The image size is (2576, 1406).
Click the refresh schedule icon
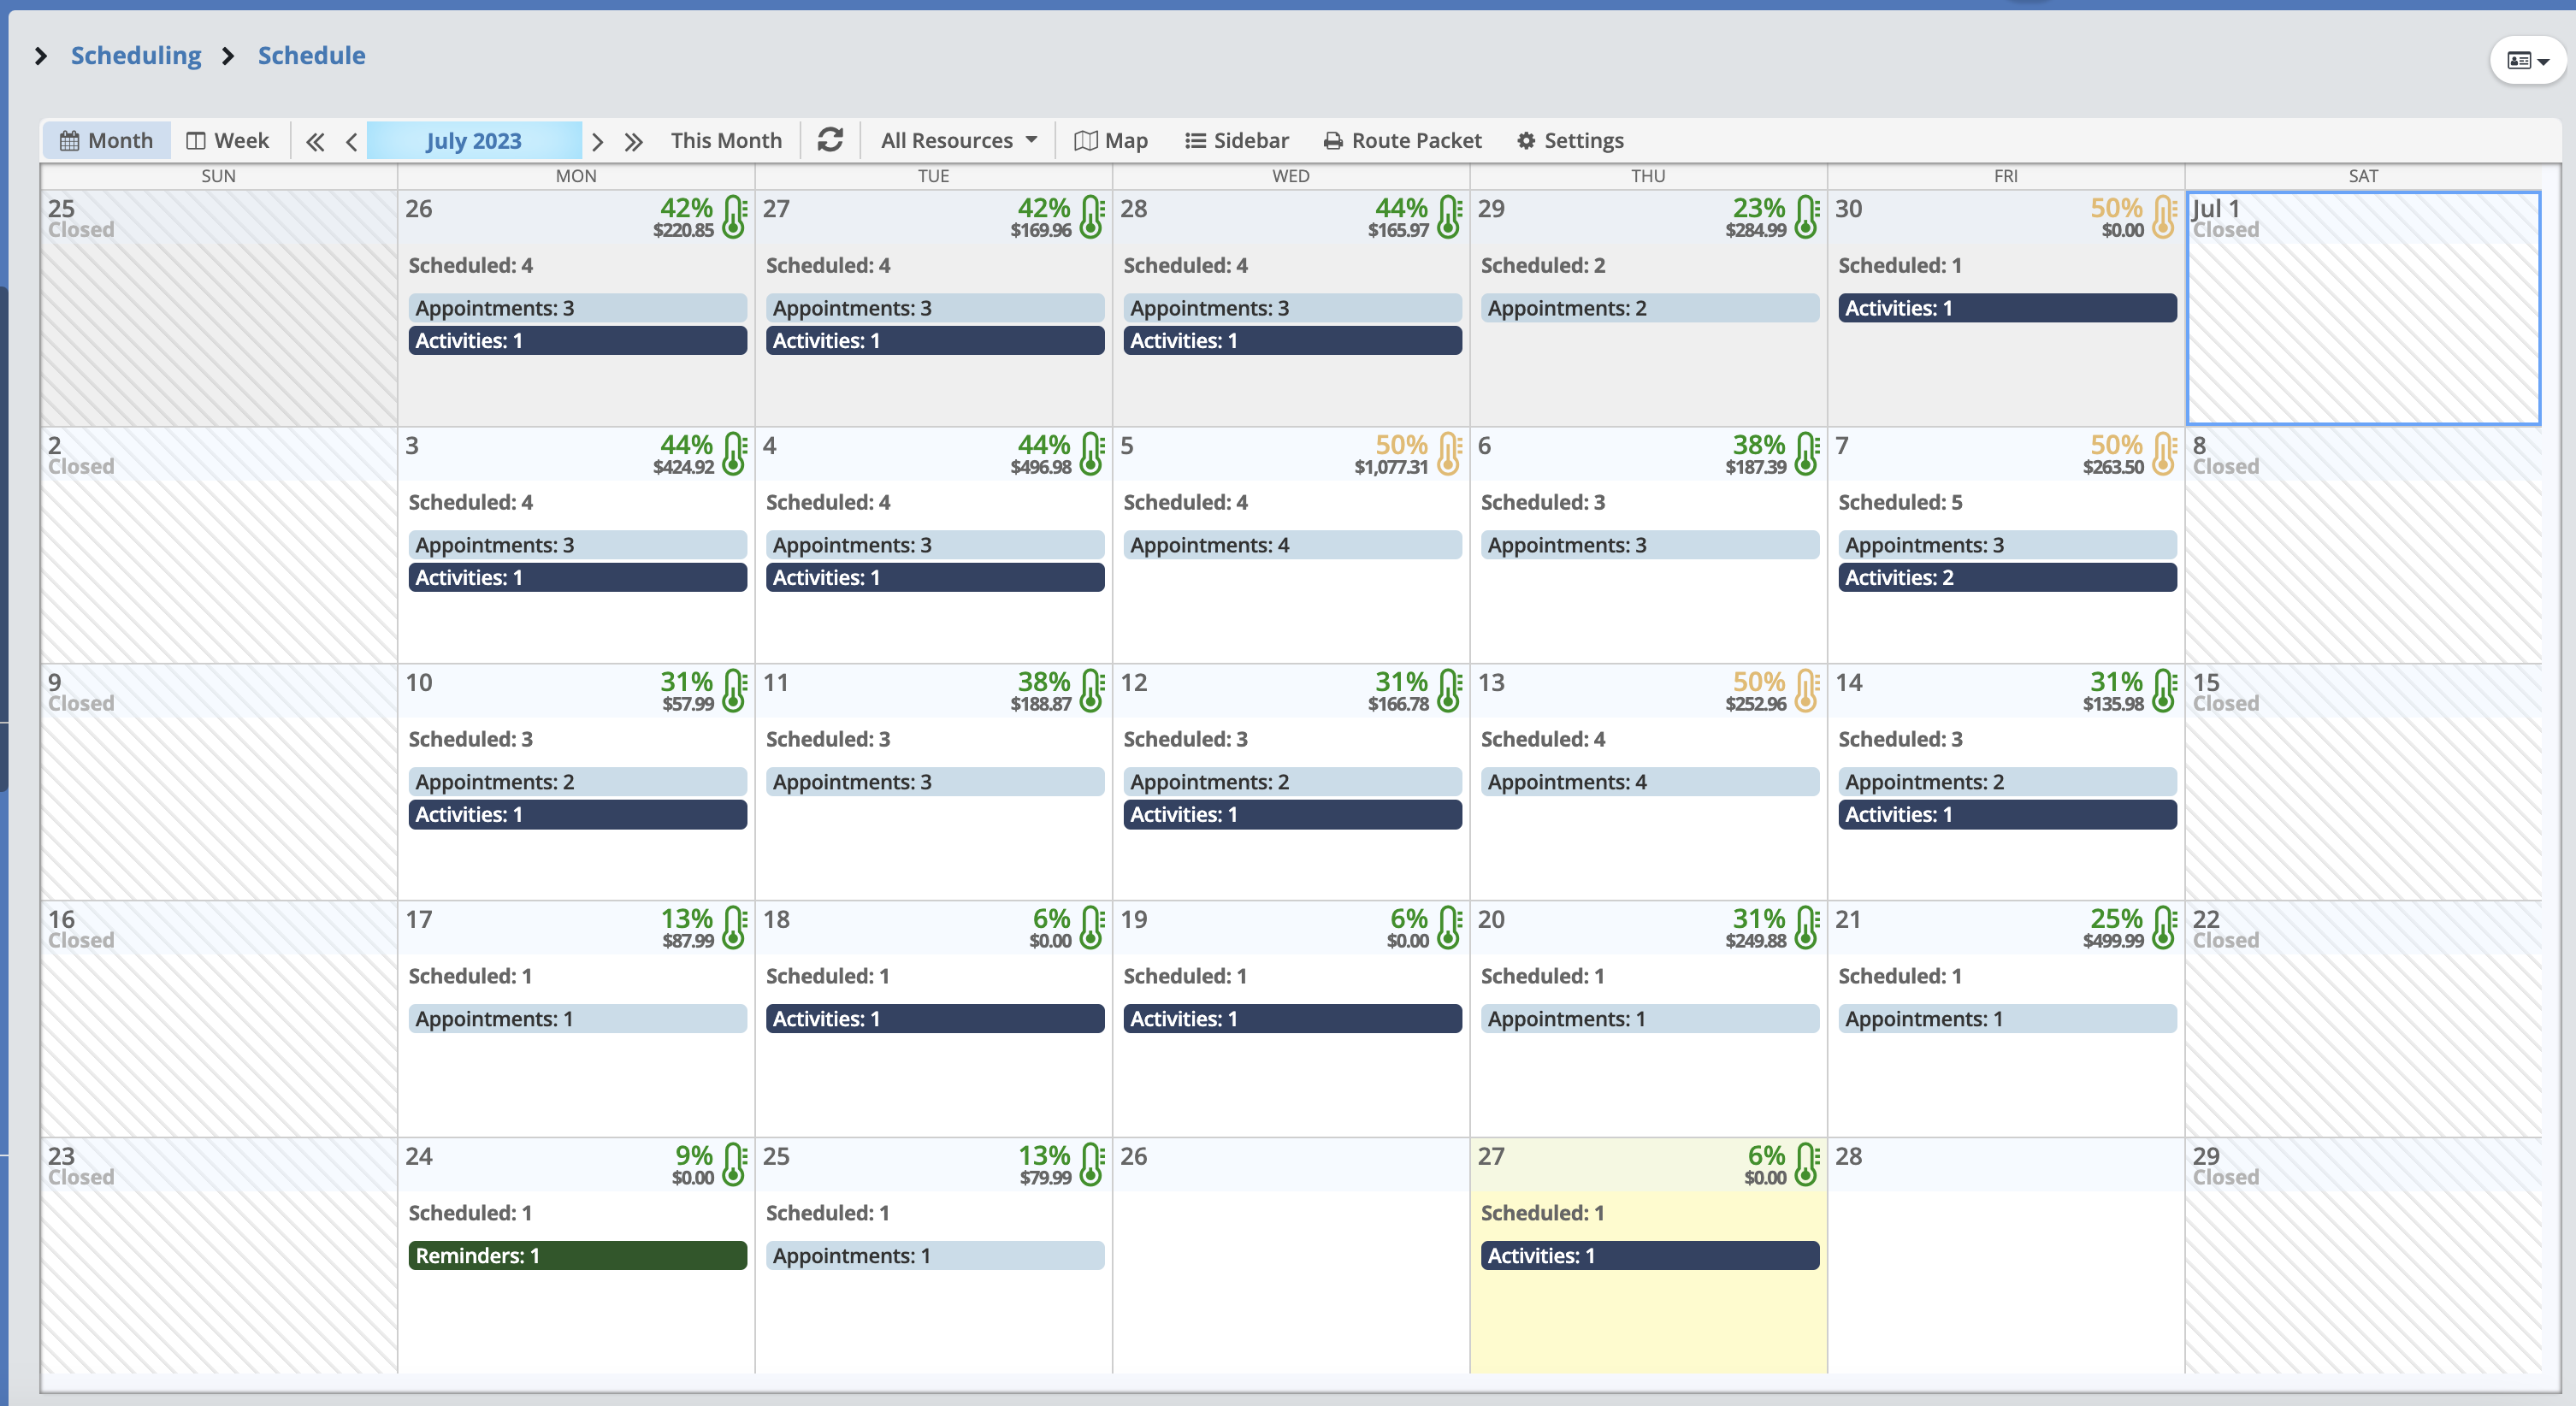(x=829, y=140)
